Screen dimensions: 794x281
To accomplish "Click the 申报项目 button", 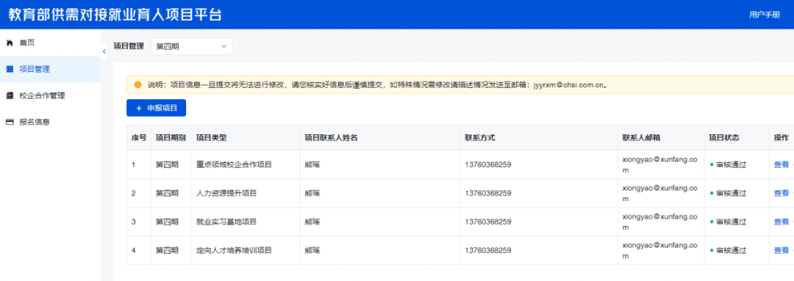I will click(156, 108).
